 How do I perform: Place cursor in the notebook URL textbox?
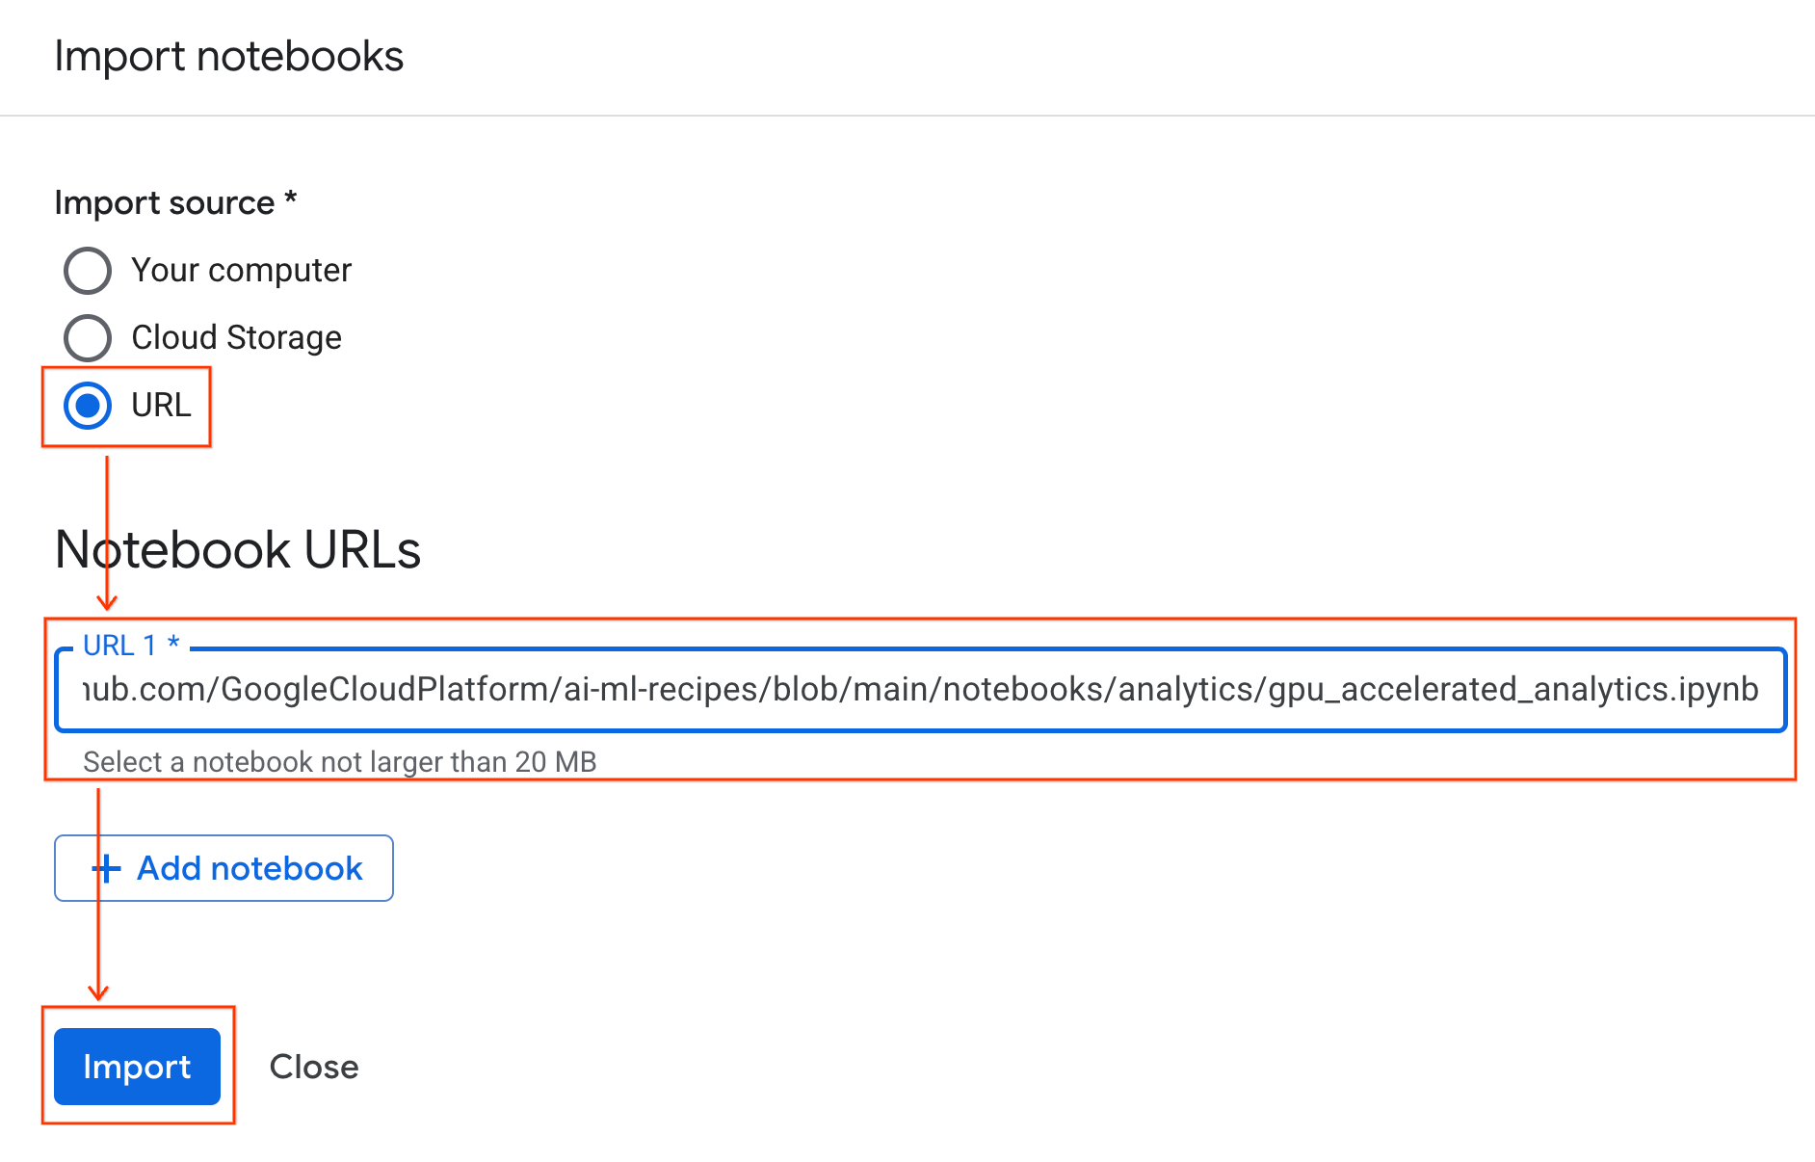click(867, 690)
